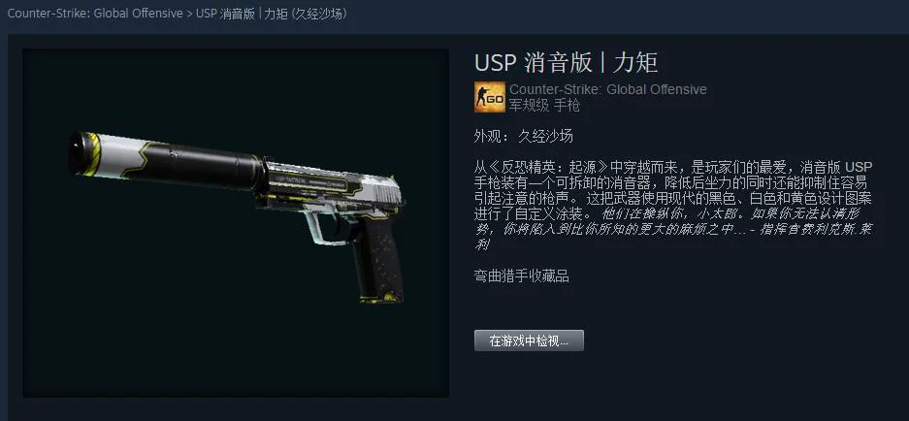Image resolution: width=909 pixels, height=421 pixels.
Task: Click the black pistol grip in the preview
Action: click(378, 258)
